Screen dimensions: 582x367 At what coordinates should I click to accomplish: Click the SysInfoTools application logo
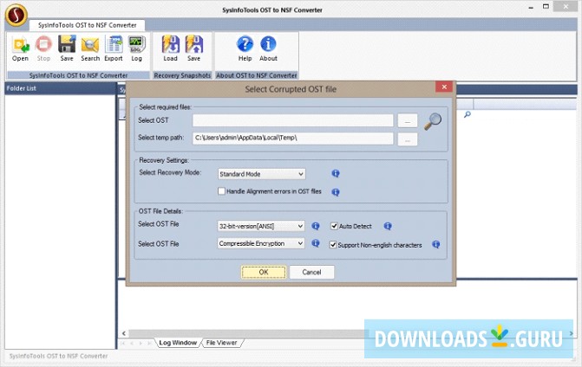click(16, 16)
